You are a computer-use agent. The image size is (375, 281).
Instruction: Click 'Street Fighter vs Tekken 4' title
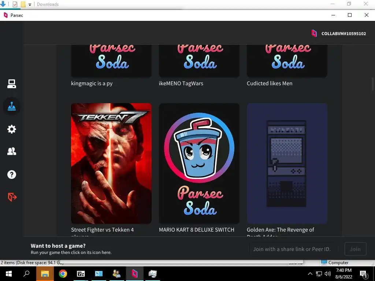[103, 230]
